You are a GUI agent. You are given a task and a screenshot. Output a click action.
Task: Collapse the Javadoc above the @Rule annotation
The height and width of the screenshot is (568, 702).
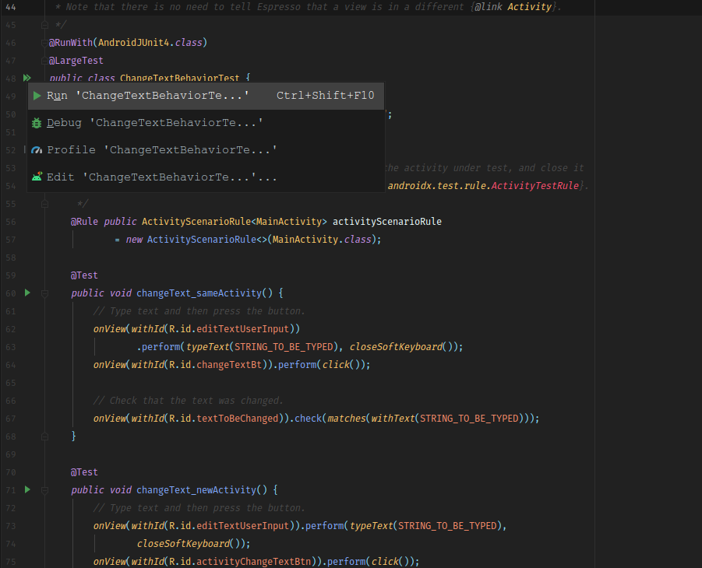pos(44,203)
